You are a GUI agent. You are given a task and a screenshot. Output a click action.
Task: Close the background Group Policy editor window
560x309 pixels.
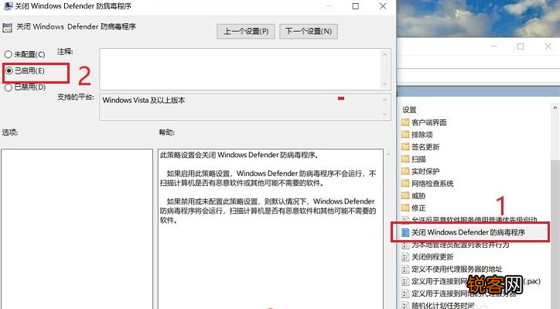548,46
